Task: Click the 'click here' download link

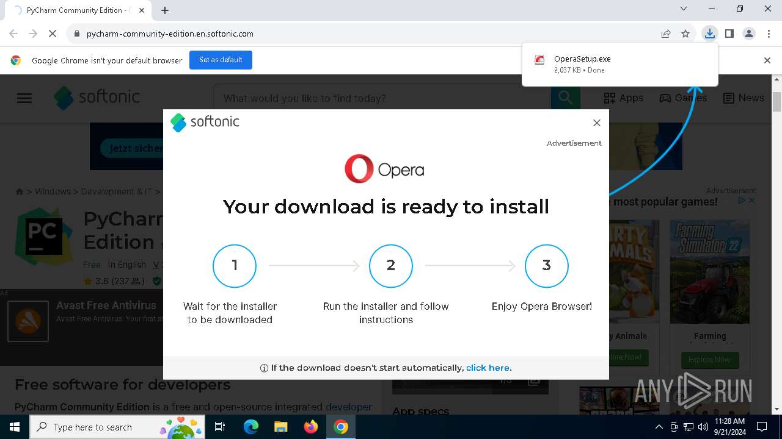Action: point(488,368)
